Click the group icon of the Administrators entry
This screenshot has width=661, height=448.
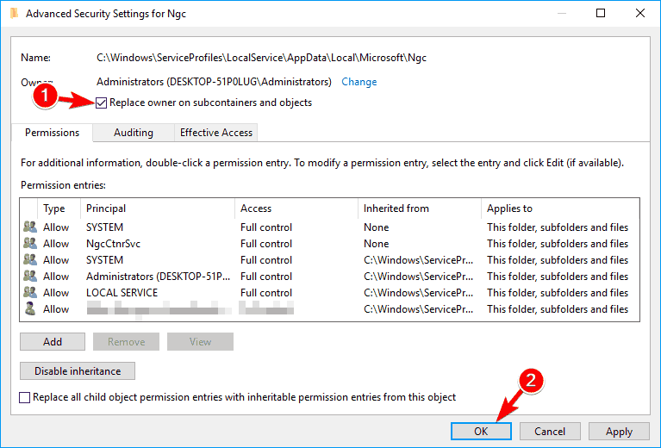[x=30, y=276]
